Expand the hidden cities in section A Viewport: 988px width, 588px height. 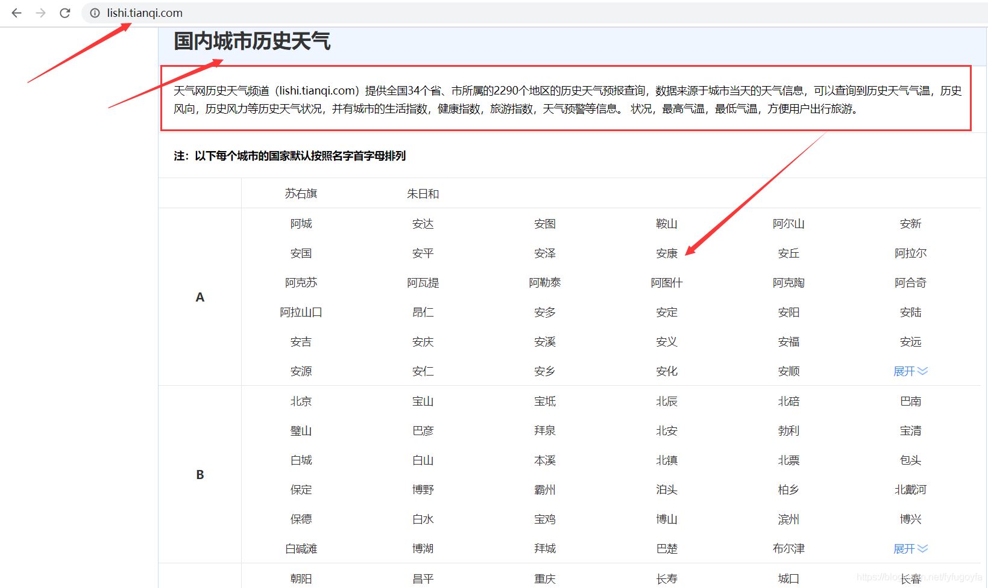click(x=909, y=371)
